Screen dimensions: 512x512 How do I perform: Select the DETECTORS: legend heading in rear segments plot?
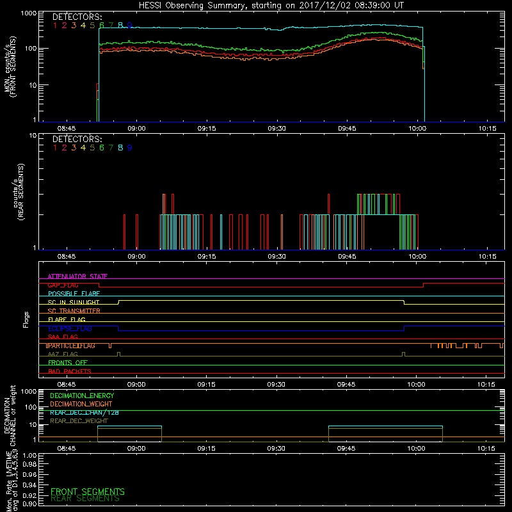(77, 139)
